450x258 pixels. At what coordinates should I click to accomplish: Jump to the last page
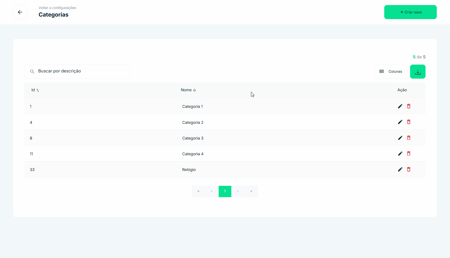(251, 191)
